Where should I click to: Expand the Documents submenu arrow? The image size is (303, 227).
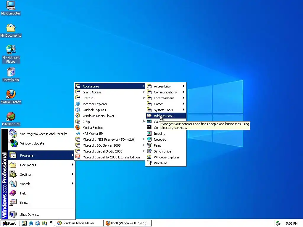tap(73, 165)
